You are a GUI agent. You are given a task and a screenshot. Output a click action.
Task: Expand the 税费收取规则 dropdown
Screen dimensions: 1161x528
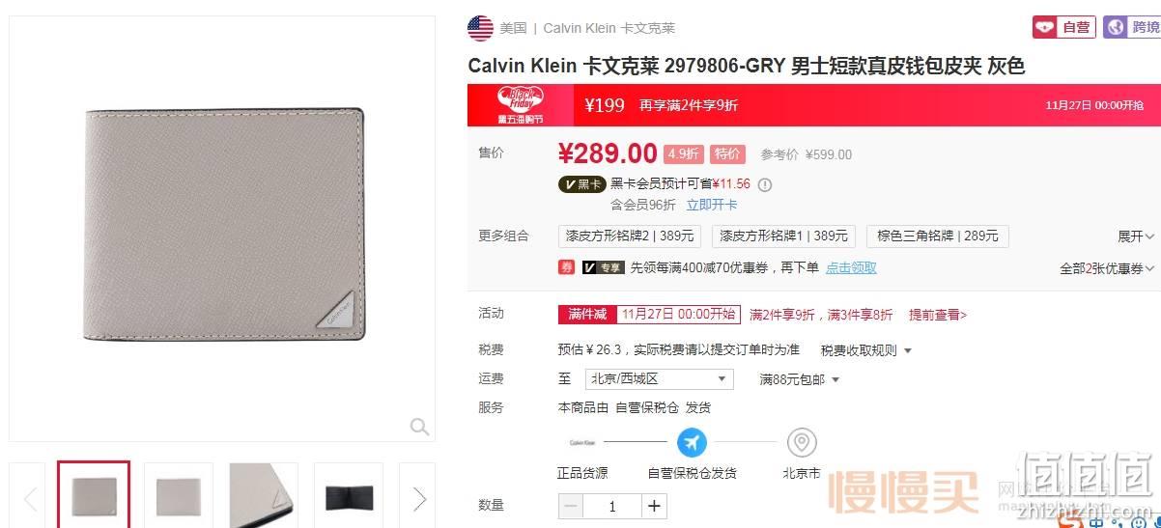[866, 350]
